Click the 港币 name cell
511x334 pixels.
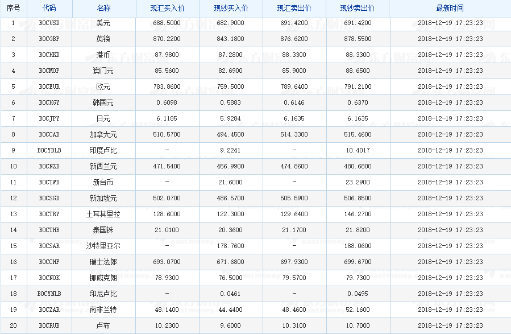(103, 55)
